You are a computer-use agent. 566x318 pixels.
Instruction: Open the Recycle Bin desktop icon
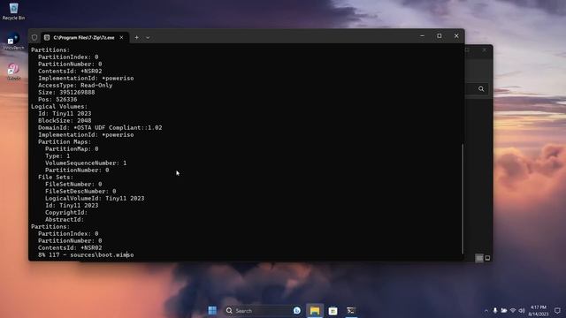pos(13,11)
